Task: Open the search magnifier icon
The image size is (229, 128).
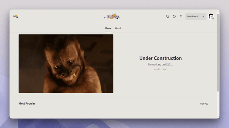Action: pos(167,16)
